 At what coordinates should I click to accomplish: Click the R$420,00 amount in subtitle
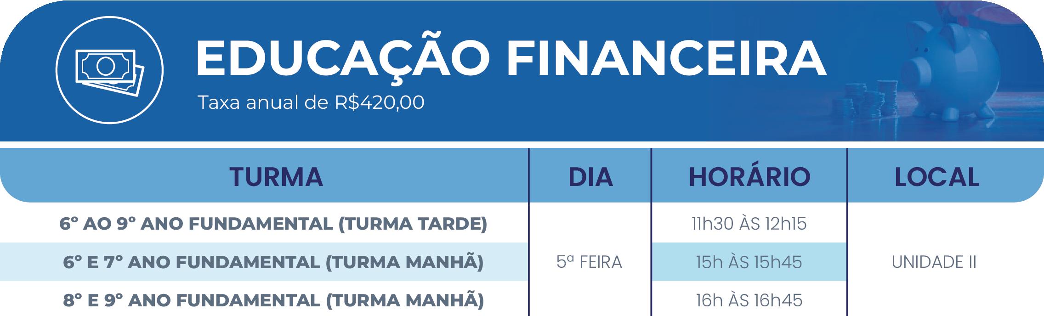click(379, 103)
